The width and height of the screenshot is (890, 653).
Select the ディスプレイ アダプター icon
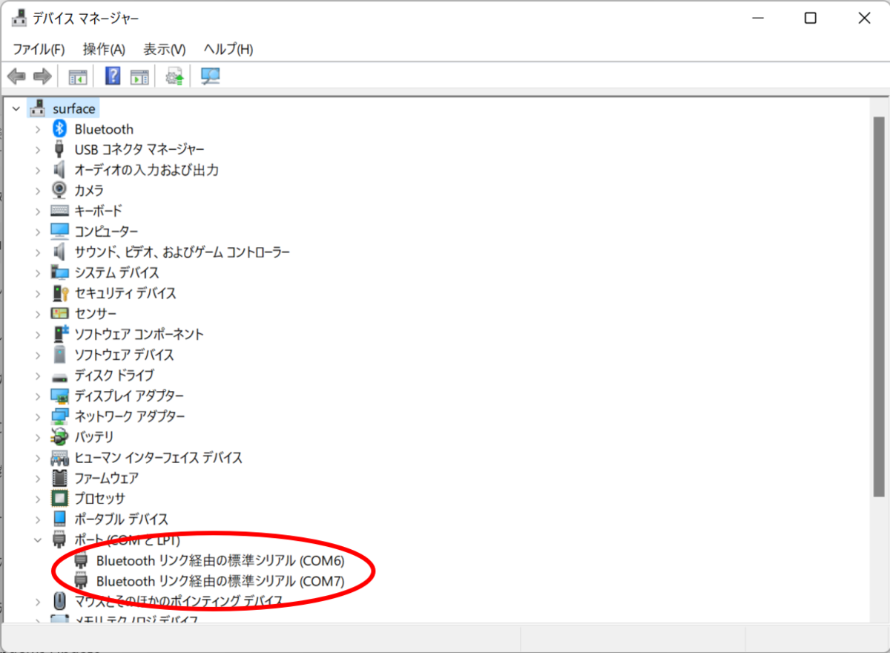[60, 396]
